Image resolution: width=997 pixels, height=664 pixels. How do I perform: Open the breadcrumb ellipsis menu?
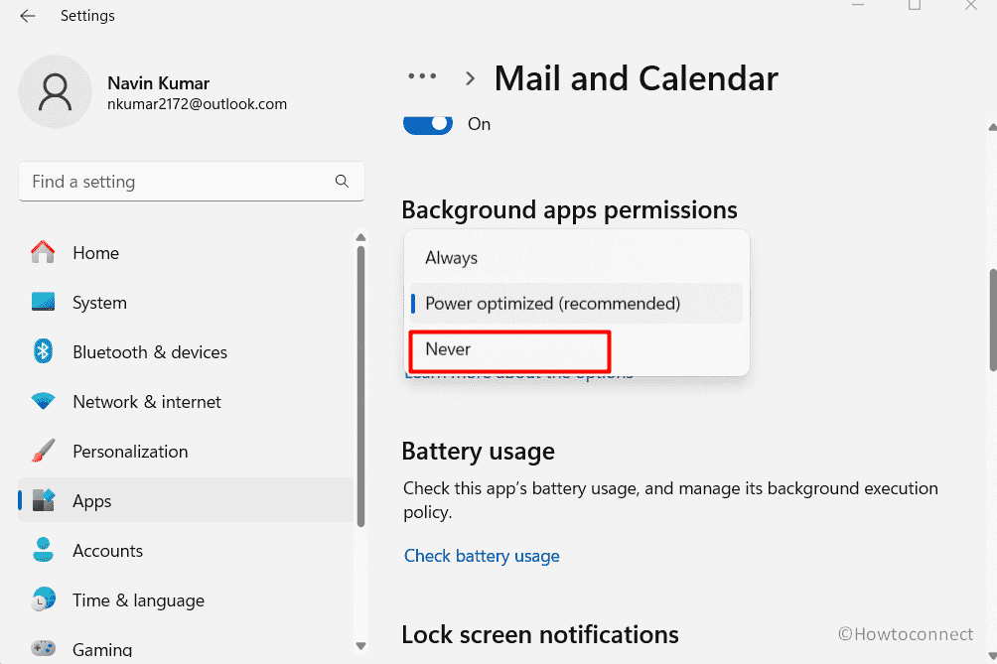point(422,76)
